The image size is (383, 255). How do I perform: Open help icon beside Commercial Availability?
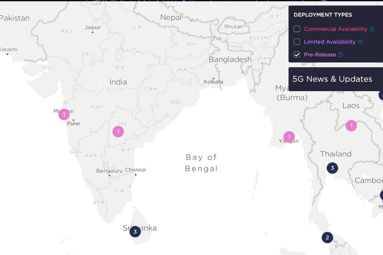(372, 29)
